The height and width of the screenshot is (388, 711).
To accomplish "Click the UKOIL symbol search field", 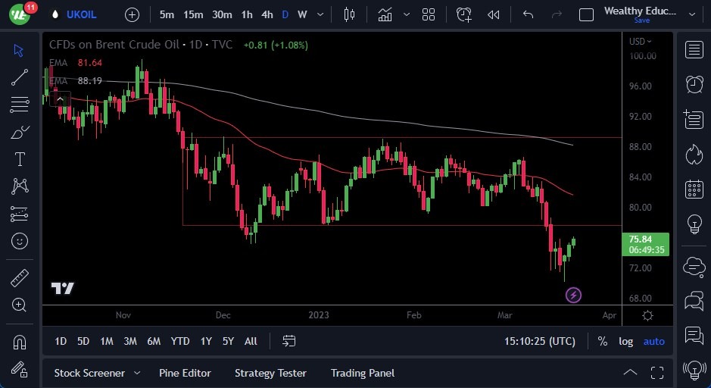I will point(81,14).
